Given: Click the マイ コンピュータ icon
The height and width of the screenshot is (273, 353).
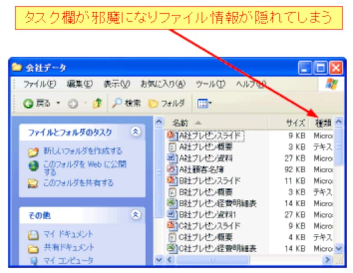Looking at the screenshot, I should [34, 261].
